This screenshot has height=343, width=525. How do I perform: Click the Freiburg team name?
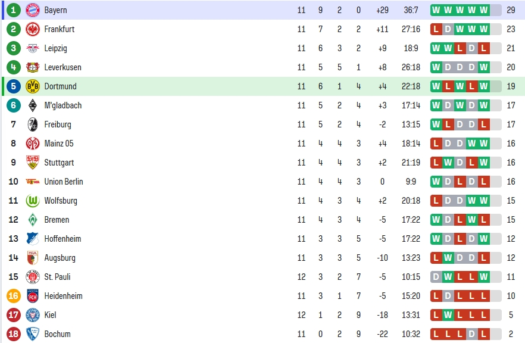pos(58,124)
